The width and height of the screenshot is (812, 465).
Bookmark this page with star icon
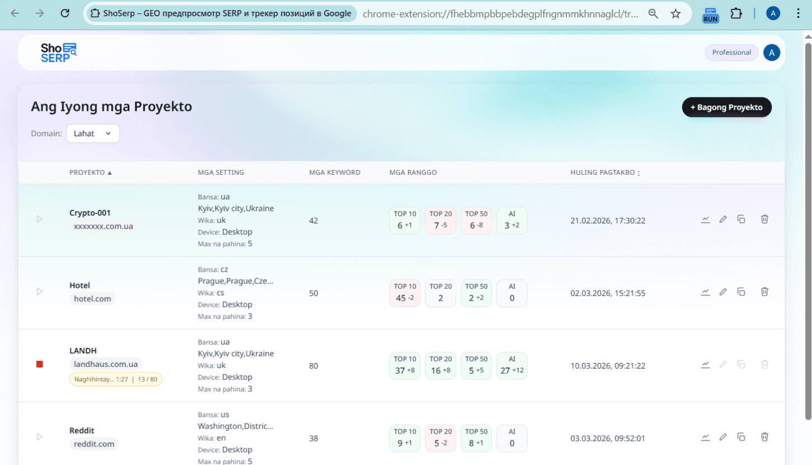coord(676,14)
